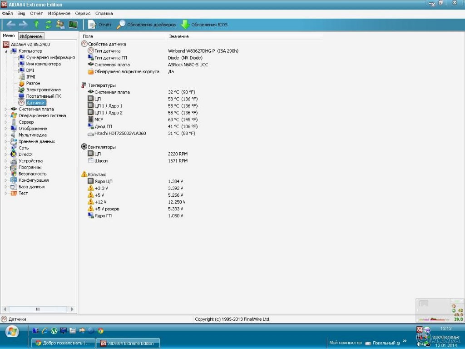Open the Сервис menu
Screen dimensions: 465x349
tap(83, 14)
